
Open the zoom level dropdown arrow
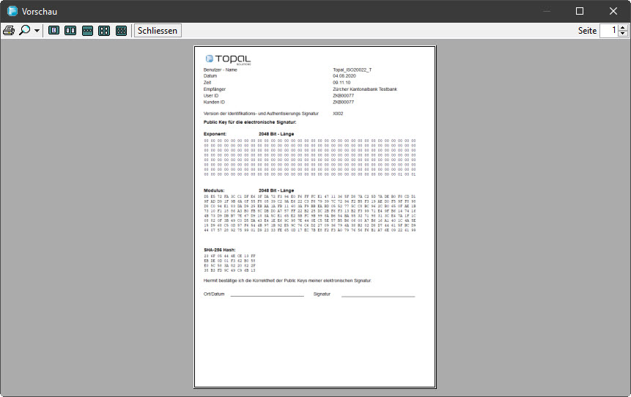(37, 31)
